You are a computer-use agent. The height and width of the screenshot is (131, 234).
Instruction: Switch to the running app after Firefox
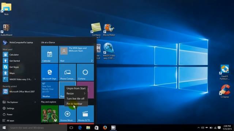113,128
